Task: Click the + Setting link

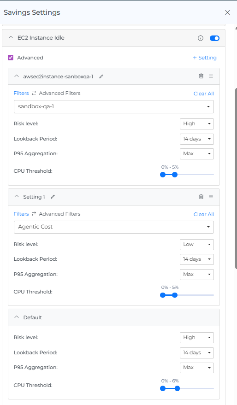Action: pyautogui.click(x=205, y=58)
